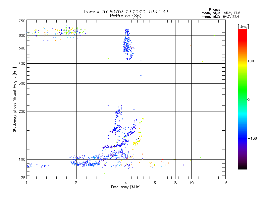Click the y-axis tick label '600'
Image resolution: width=265 pixels, height=199 pixels.
coord(22,35)
